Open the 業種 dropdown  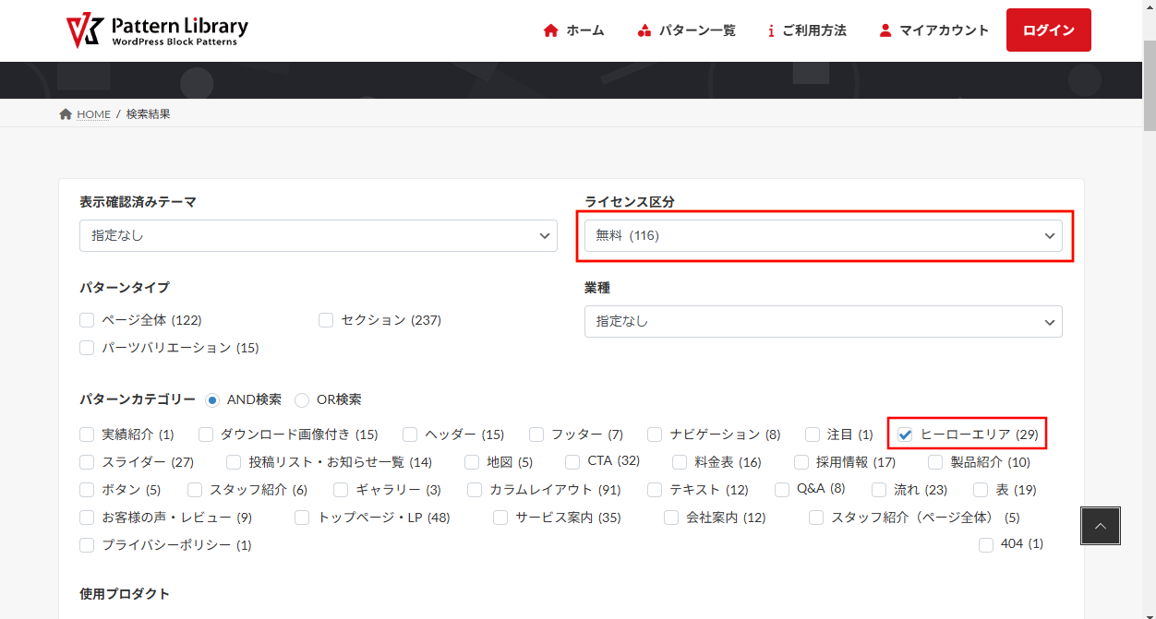coord(823,322)
